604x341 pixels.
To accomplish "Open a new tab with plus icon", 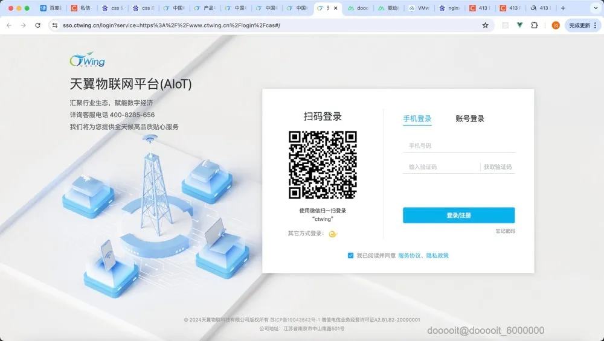I will pyautogui.click(x=563, y=8).
